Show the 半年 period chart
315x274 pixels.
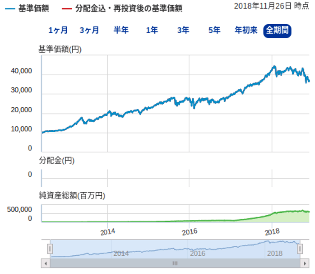coord(121,30)
